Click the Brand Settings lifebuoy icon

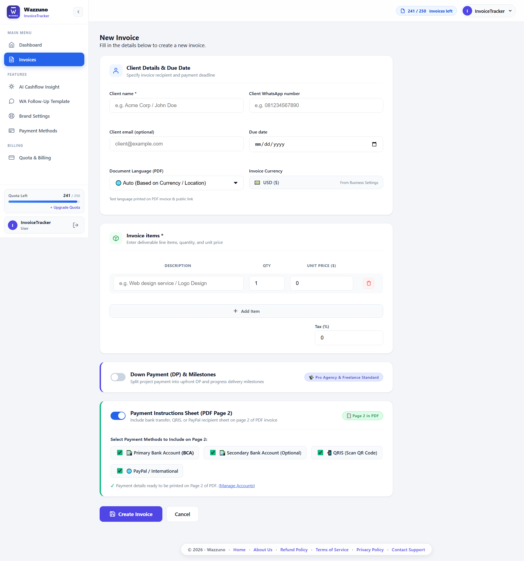click(x=11, y=116)
